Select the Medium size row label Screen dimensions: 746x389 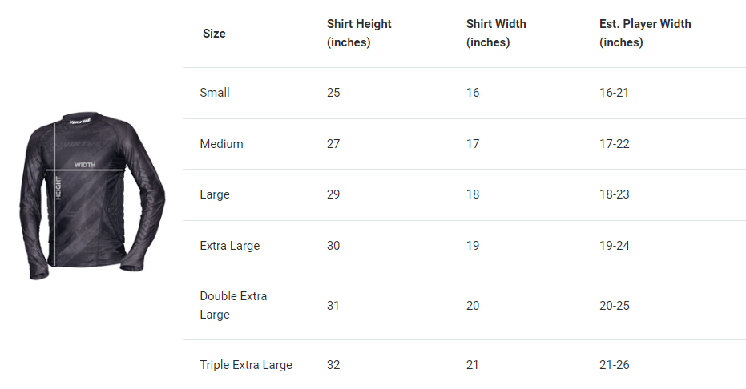(221, 144)
